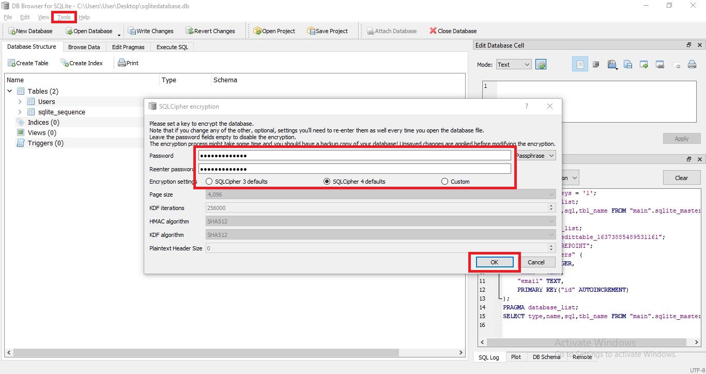Viewport: 706px width, 374px height.
Task: Collapse the Tables (2) node
Action: point(10,91)
